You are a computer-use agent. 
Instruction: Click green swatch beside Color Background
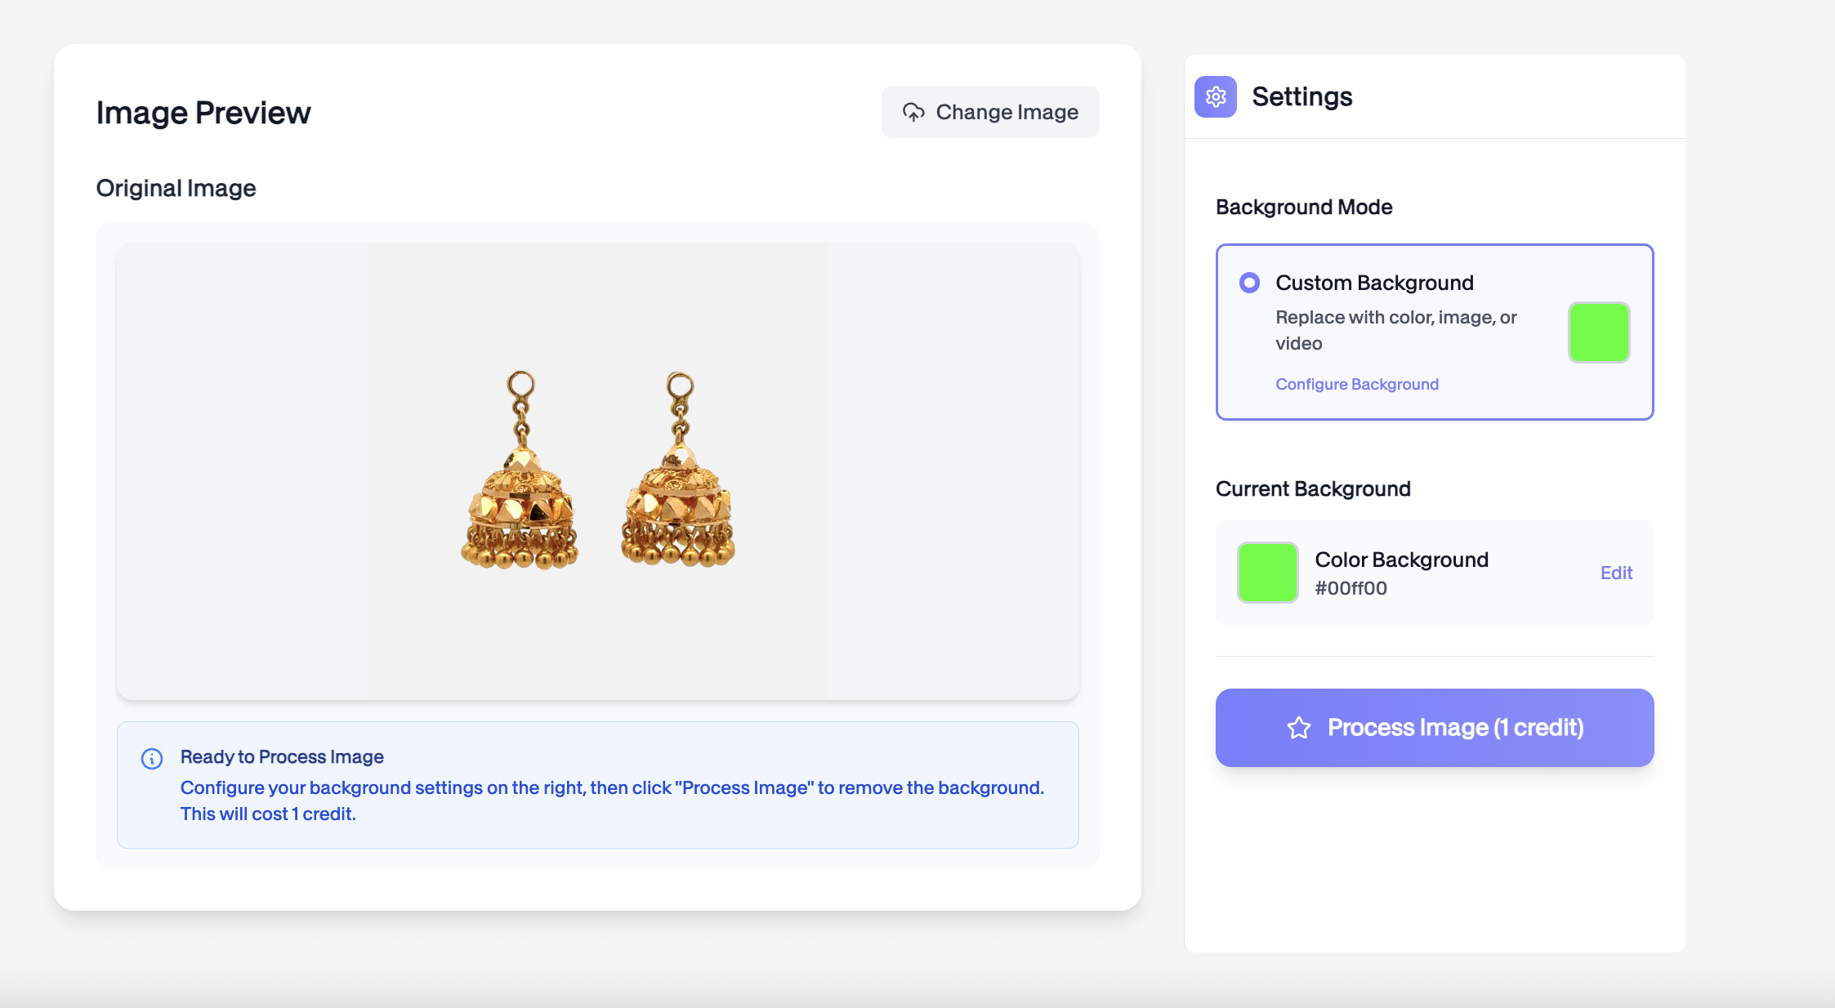click(1267, 573)
